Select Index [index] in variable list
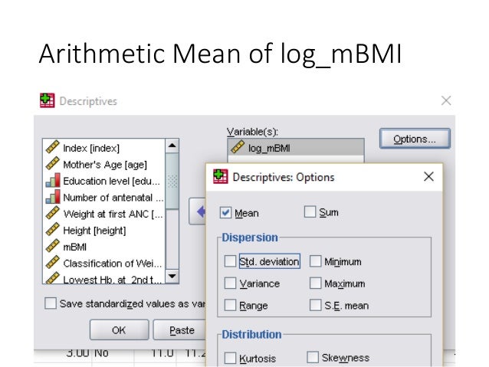The image size is (489, 367). tap(103, 147)
